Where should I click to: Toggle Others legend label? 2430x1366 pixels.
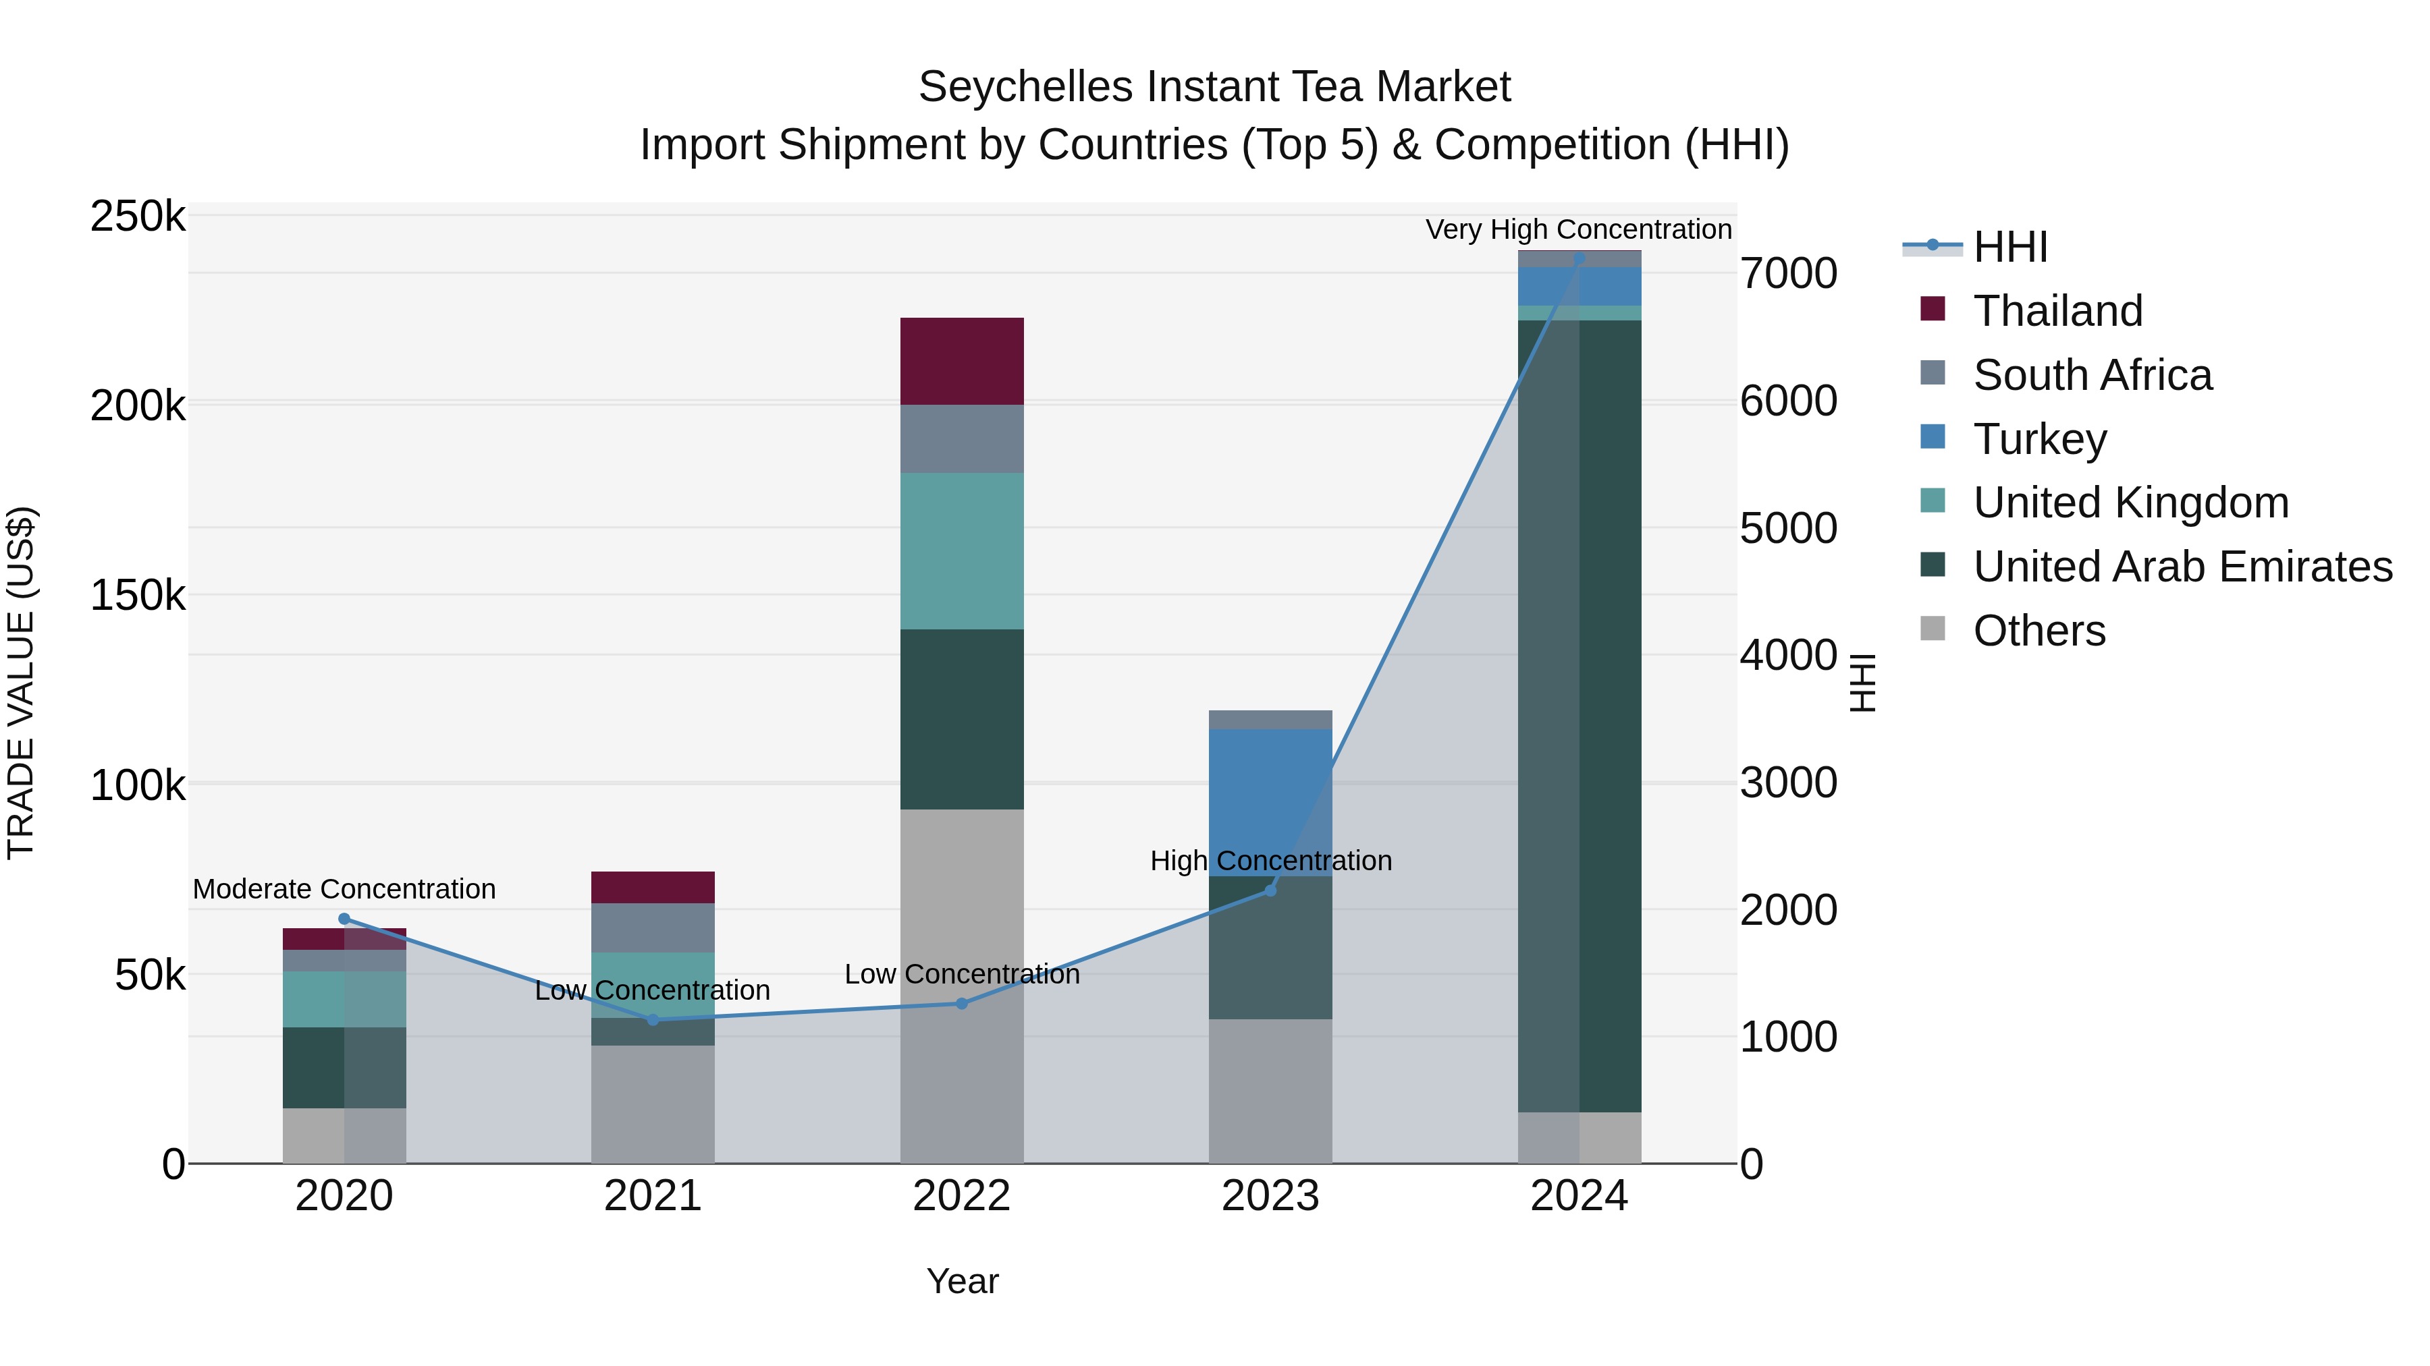tap(2039, 631)
